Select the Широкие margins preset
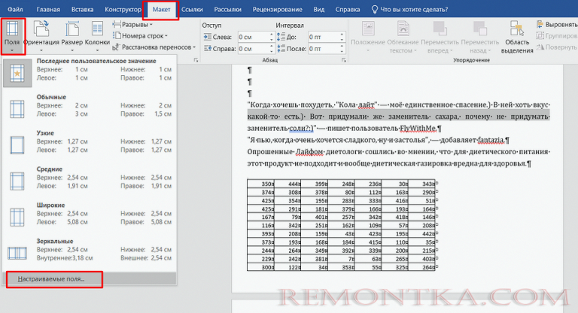Image resolution: width=578 pixels, height=313 pixels. (90, 217)
